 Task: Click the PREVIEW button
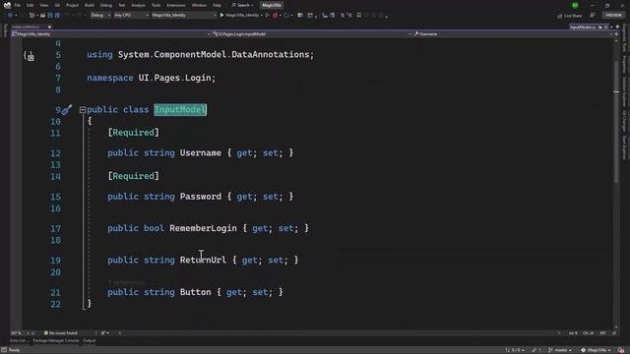point(613,16)
